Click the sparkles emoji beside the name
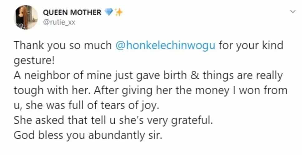302x155 pixels. pyautogui.click(x=119, y=12)
